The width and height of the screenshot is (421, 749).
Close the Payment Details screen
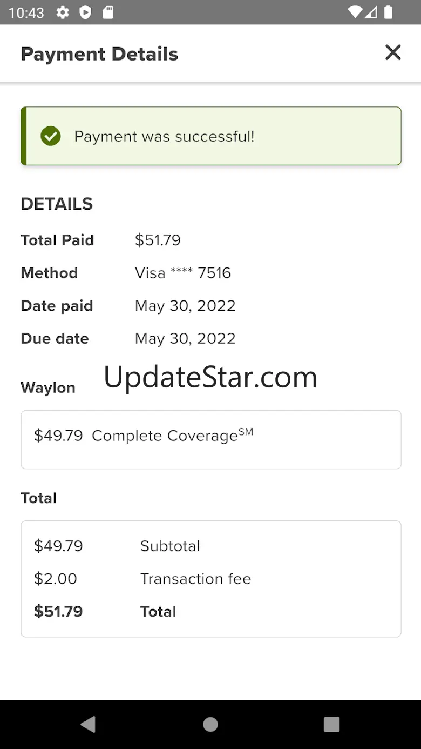(x=393, y=53)
